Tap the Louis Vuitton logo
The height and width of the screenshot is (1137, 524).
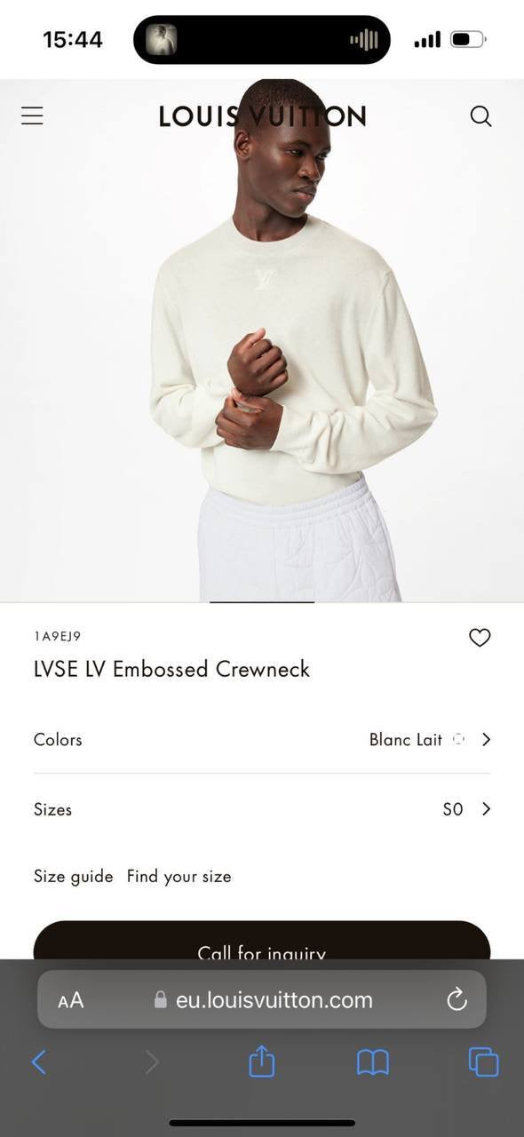262,116
